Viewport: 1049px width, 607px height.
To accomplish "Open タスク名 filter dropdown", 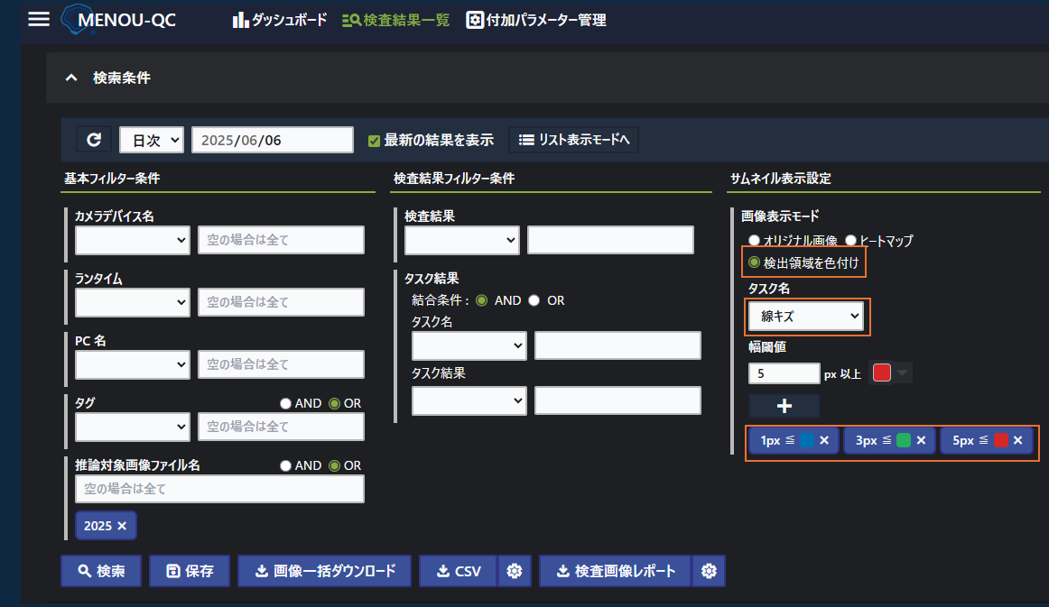I will pos(469,345).
